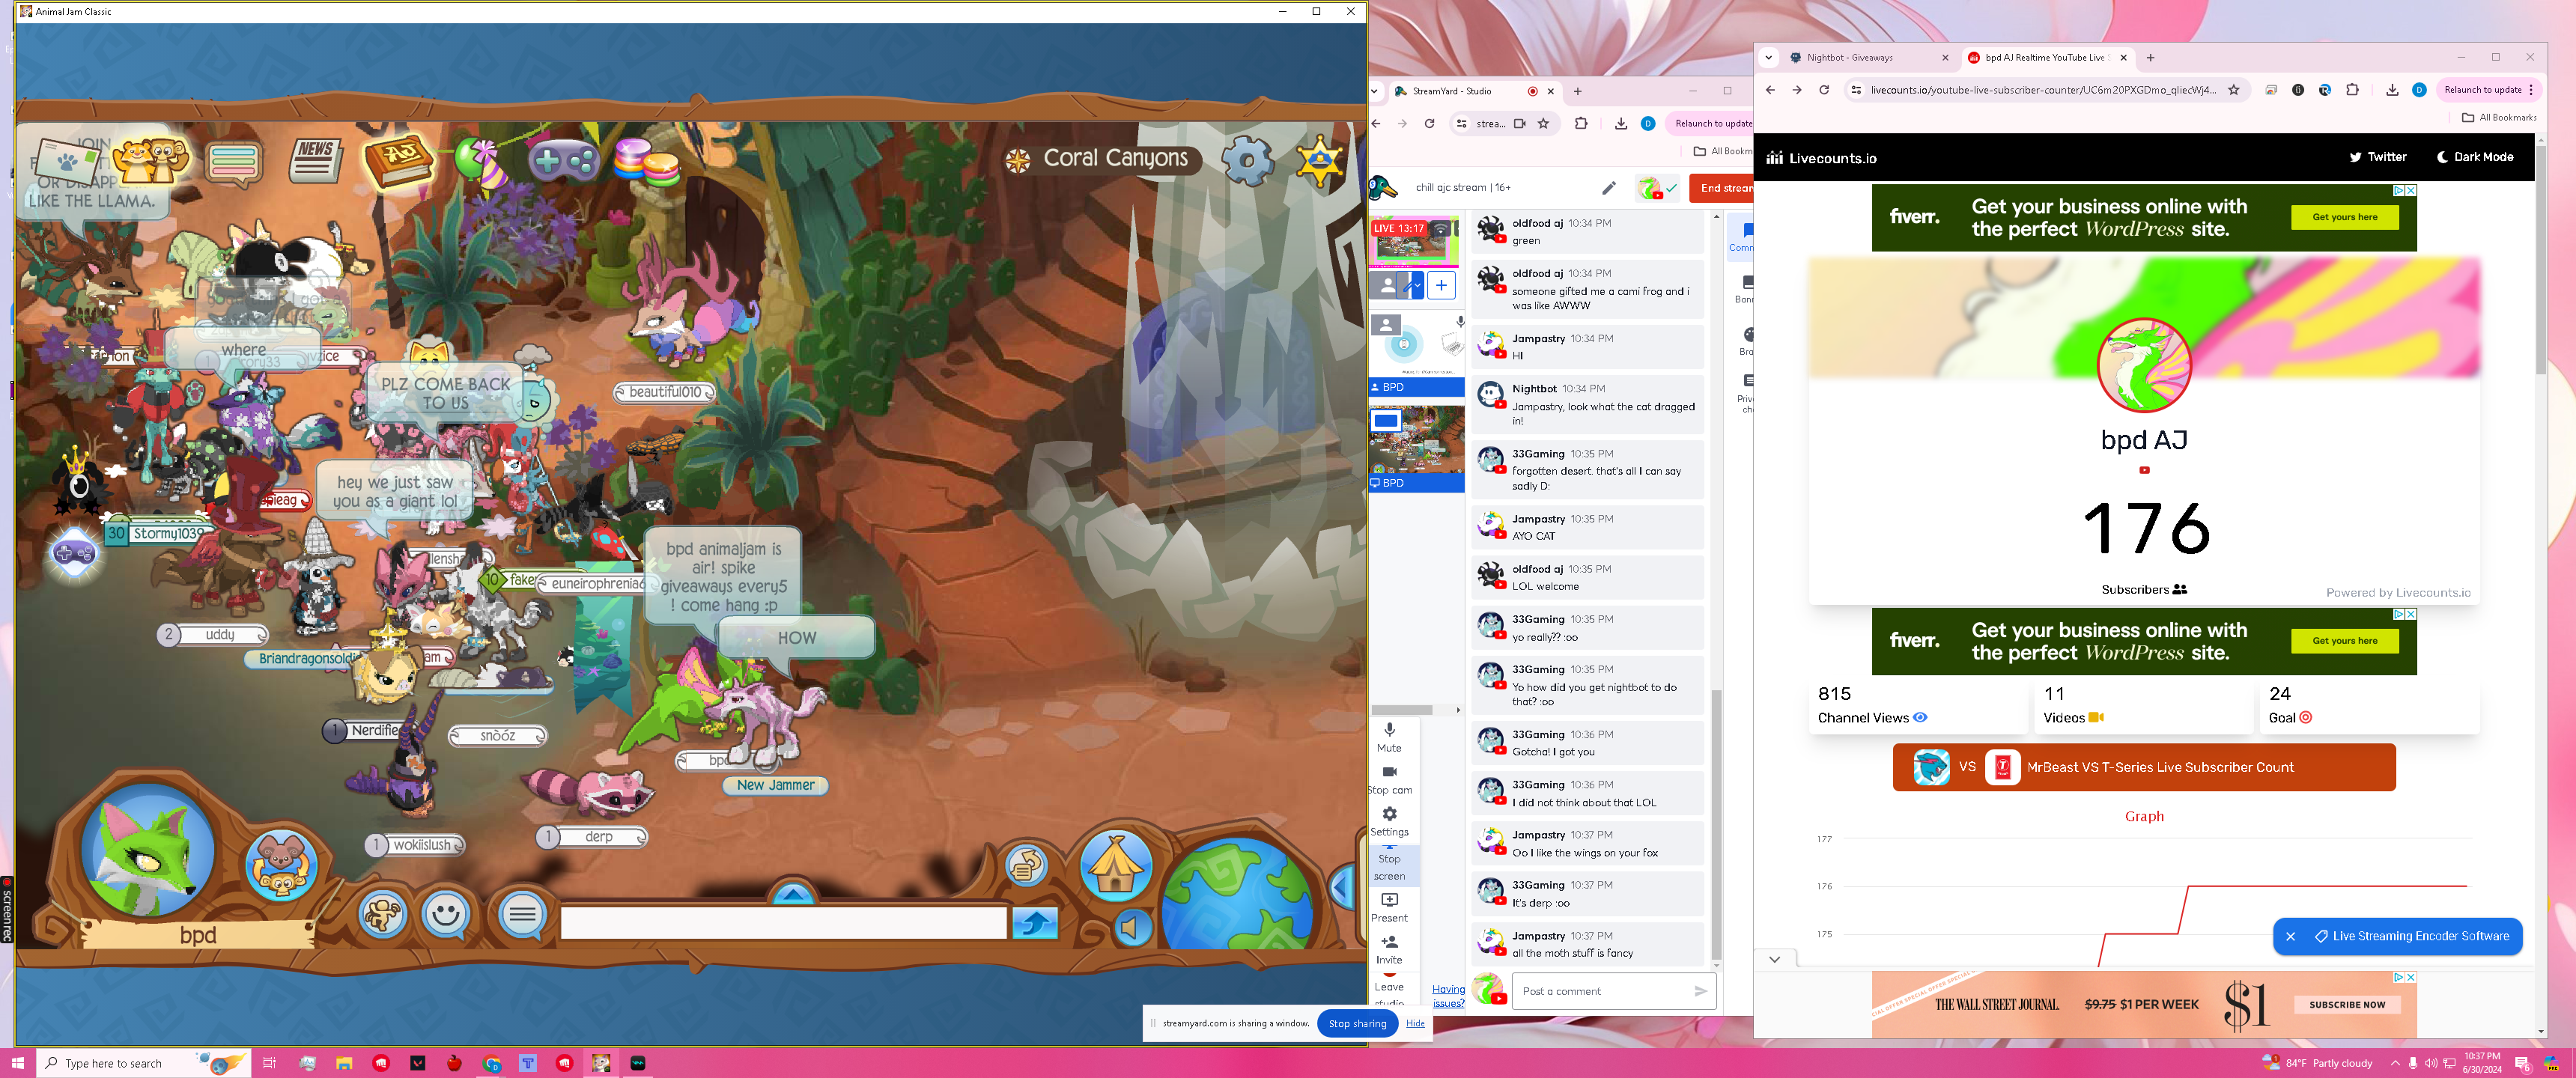Screen dimensions: 2576x1078
Task: Click the Hide link in the sharing bar
Action: [1415, 1023]
